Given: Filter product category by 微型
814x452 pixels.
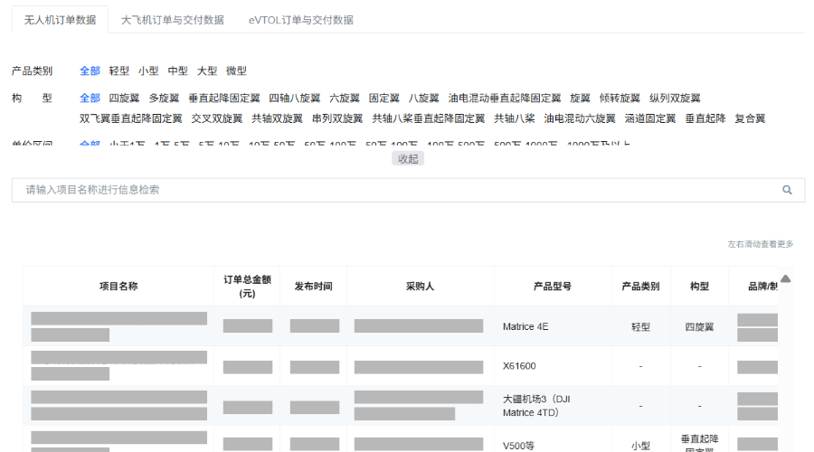Looking at the screenshot, I should point(236,71).
